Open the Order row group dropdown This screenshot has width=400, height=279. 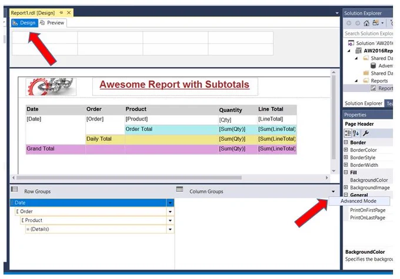(170, 211)
